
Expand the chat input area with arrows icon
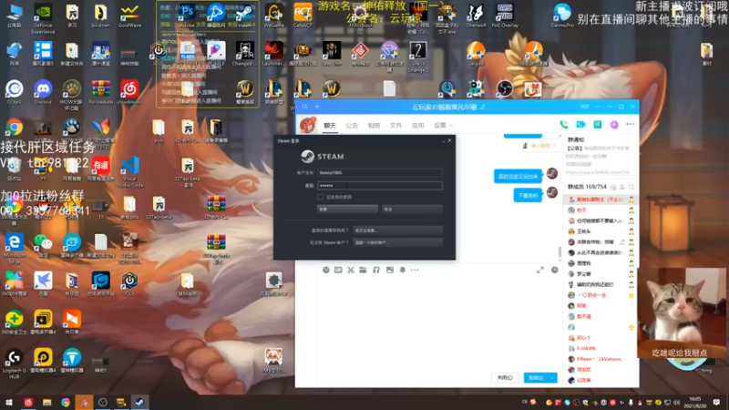pos(540,270)
